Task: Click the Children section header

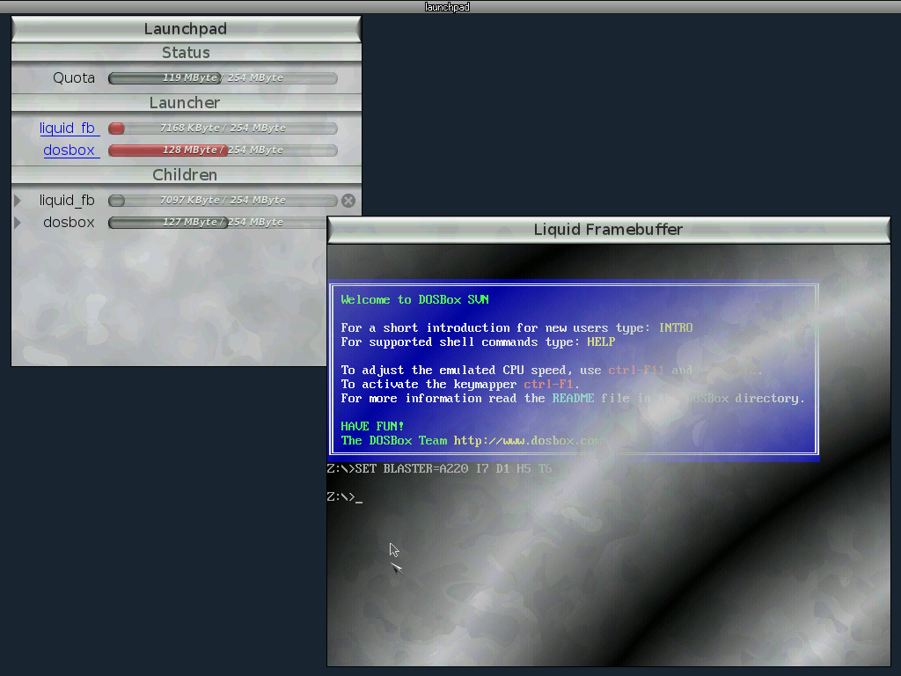Action: coord(187,175)
